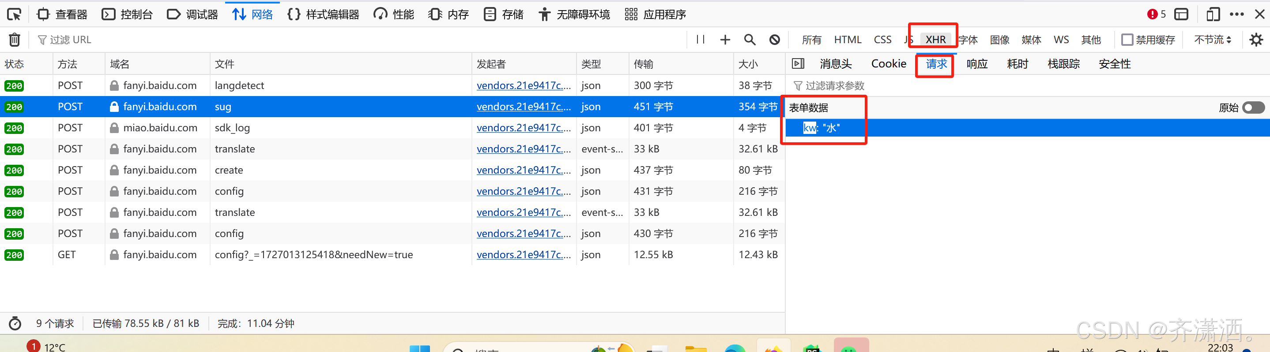Sort by the 状态 column header
Viewport: 1270px width, 352px height.
[x=26, y=64]
